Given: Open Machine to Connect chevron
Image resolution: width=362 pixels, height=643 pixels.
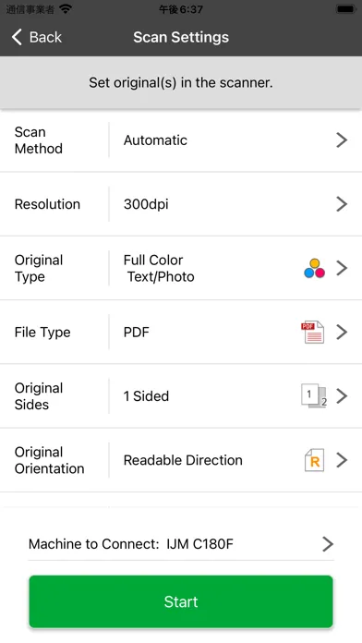Looking at the screenshot, I should tap(328, 544).
